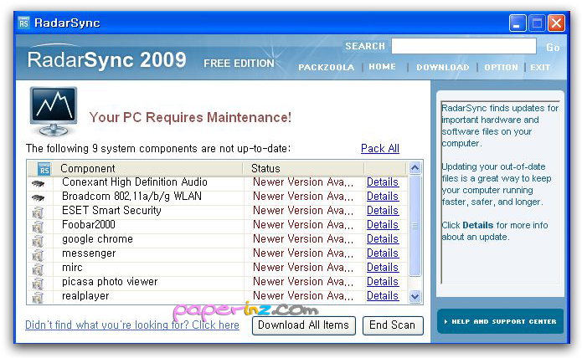Minimize the RadarSync window
The image size is (582, 358).
[x=518, y=23]
